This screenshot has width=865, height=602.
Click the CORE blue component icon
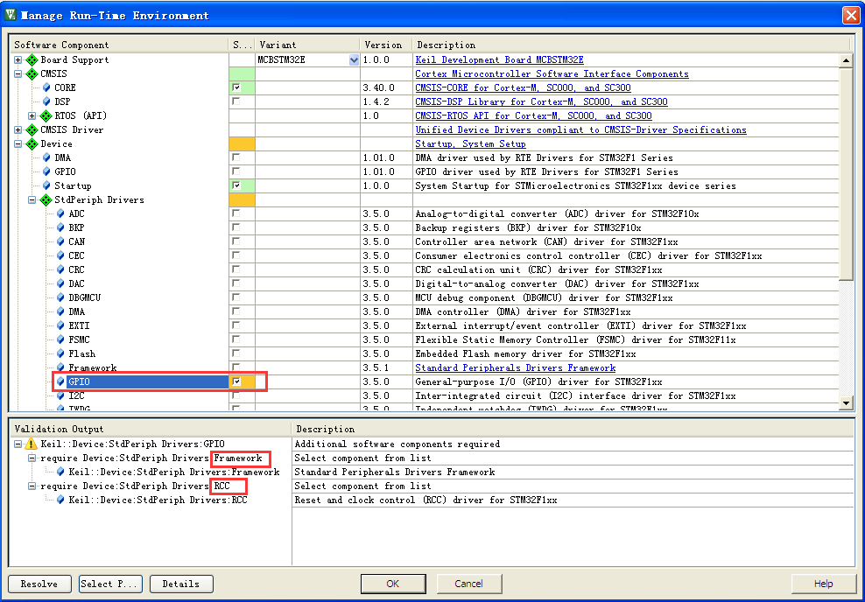click(x=46, y=87)
